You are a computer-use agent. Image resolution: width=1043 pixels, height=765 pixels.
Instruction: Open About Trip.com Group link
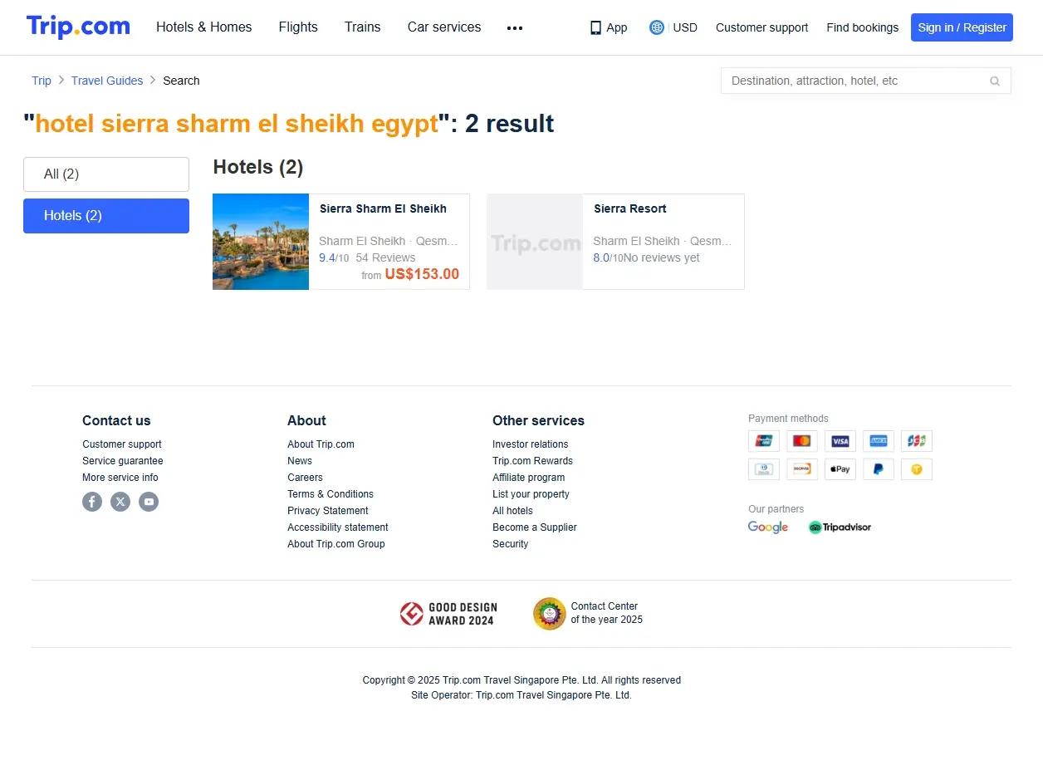tap(336, 544)
